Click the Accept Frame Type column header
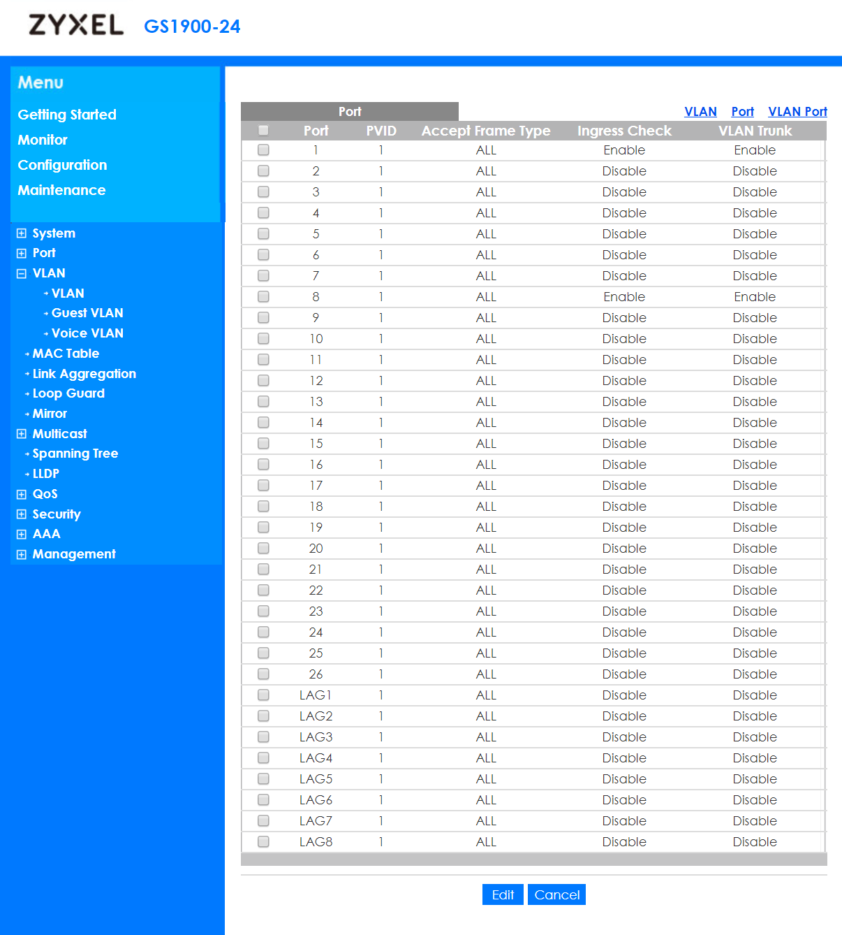The image size is (842, 935). (486, 131)
